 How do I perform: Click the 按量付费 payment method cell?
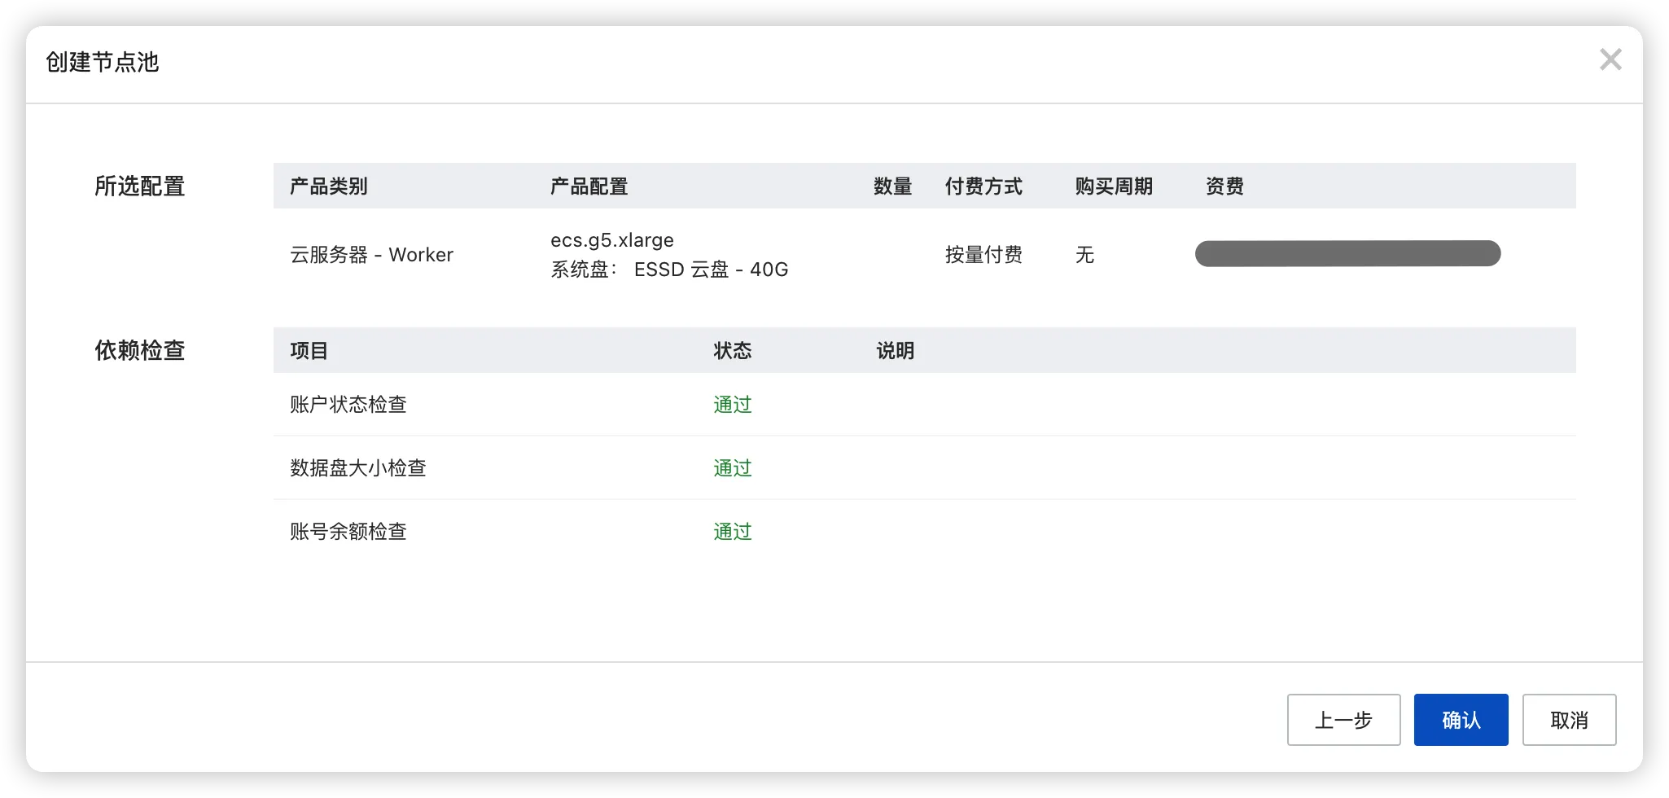(x=983, y=255)
